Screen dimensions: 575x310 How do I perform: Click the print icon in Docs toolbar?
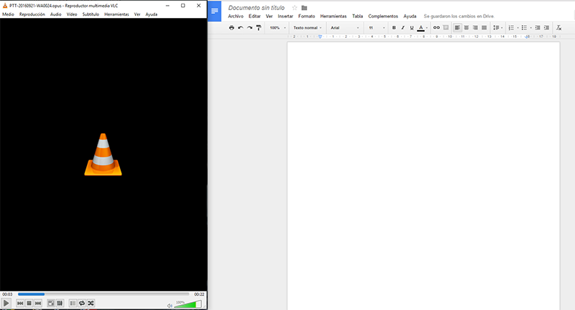click(x=231, y=27)
